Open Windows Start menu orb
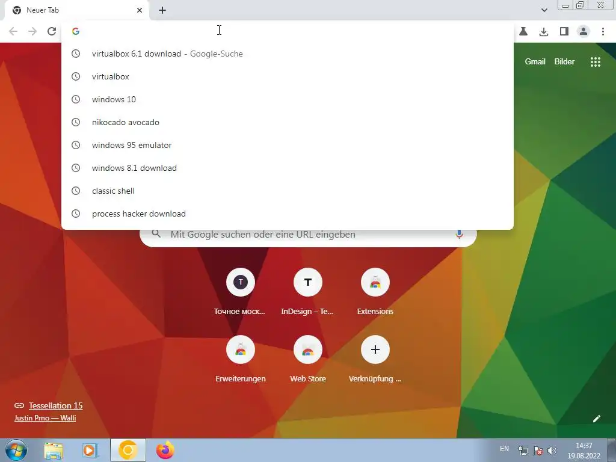The width and height of the screenshot is (616, 462). [16, 450]
